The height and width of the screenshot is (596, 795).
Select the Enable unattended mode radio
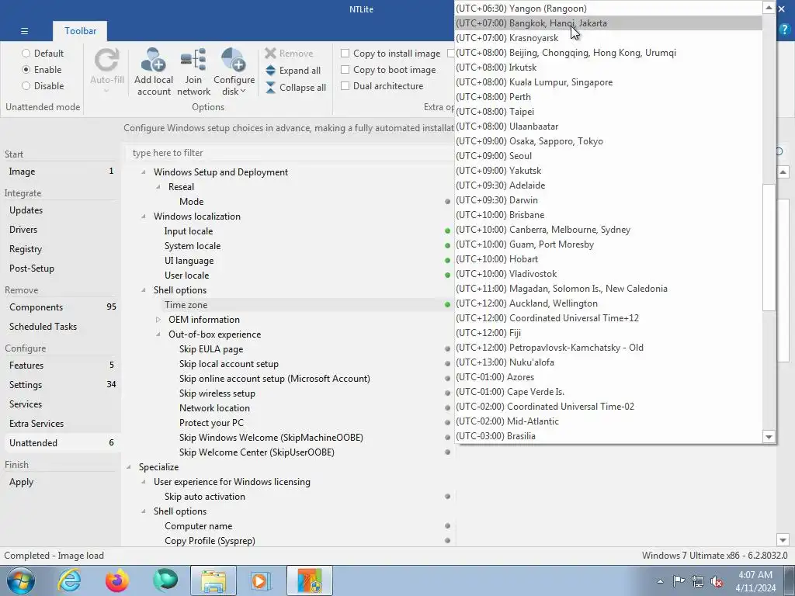tap(26, 69)
